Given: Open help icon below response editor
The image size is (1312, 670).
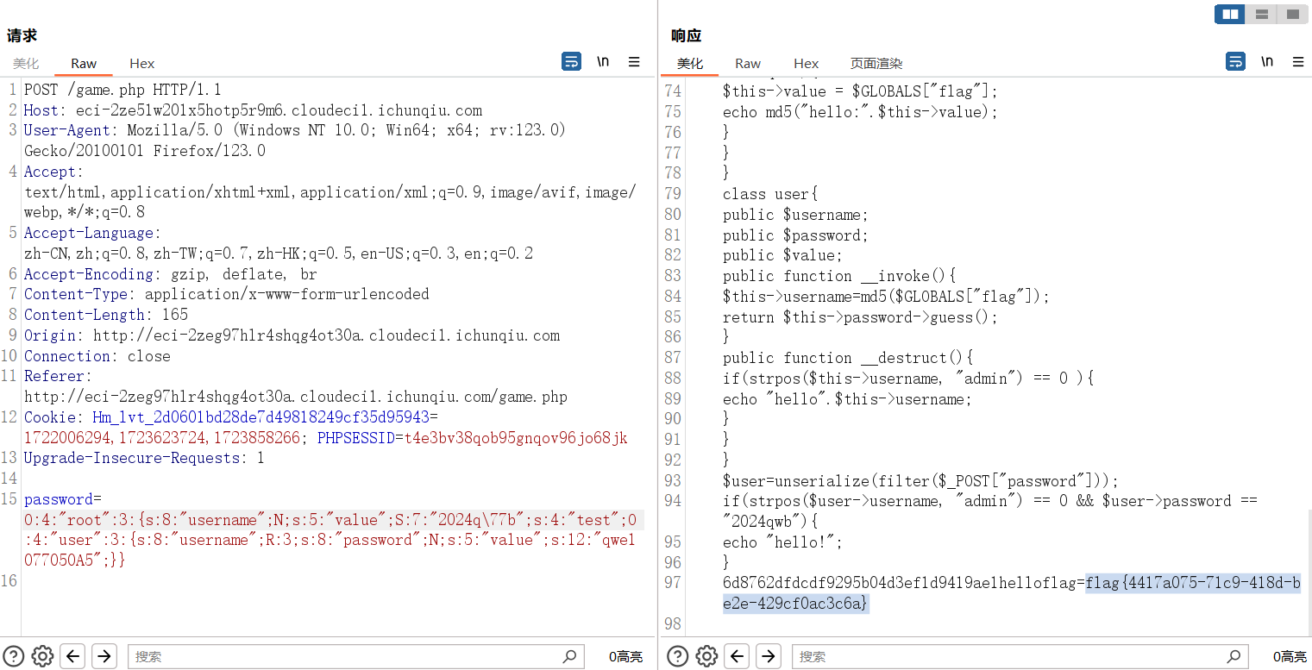Looking at the screenshot, I should (677, 656).
